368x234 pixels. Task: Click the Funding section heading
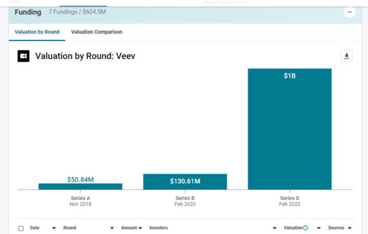coord(28,12)
